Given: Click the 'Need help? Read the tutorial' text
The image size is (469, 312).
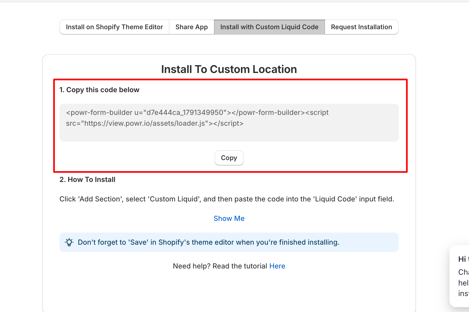Looking at the screenshot, I should click(x=220, y=266).
